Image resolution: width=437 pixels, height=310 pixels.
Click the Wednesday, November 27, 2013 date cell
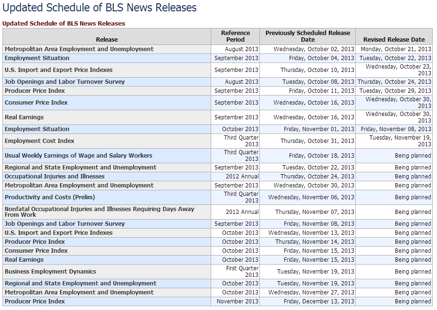click(311, 292)
